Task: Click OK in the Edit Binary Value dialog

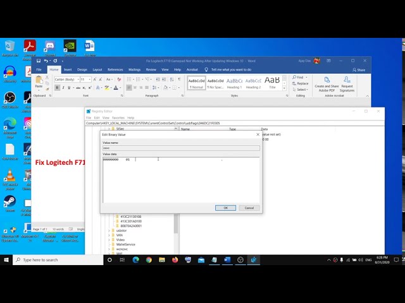Action: pos(225,208)
